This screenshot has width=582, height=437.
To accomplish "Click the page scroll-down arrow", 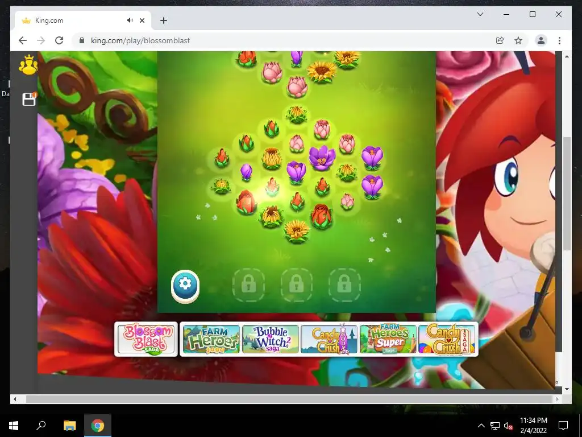I will [567, 389].
